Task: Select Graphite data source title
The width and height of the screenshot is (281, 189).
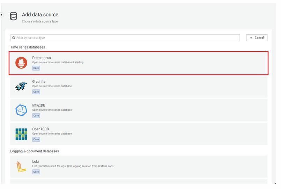Action: (39, 81)
